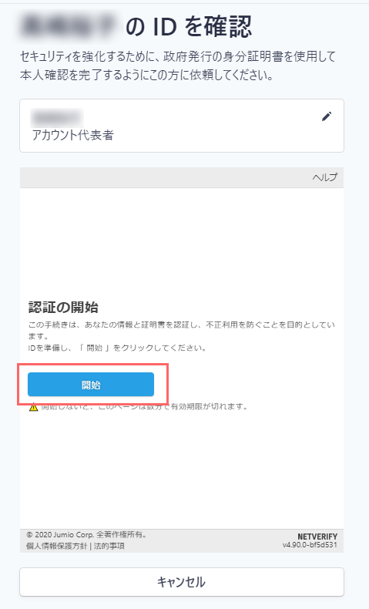Click the yellow warning triangle icon

pos(34,407)
